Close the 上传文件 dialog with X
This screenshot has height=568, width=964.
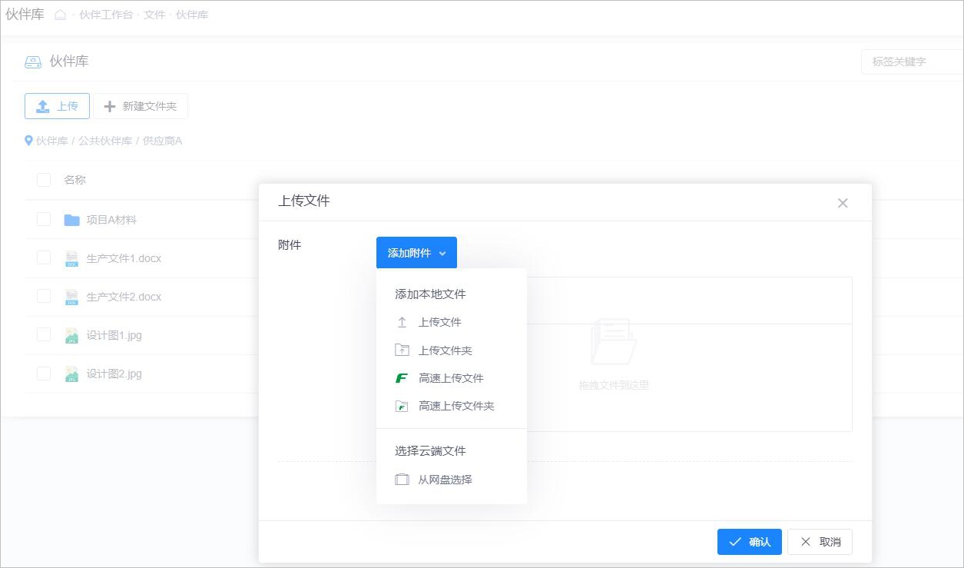(x=843, y=203)
